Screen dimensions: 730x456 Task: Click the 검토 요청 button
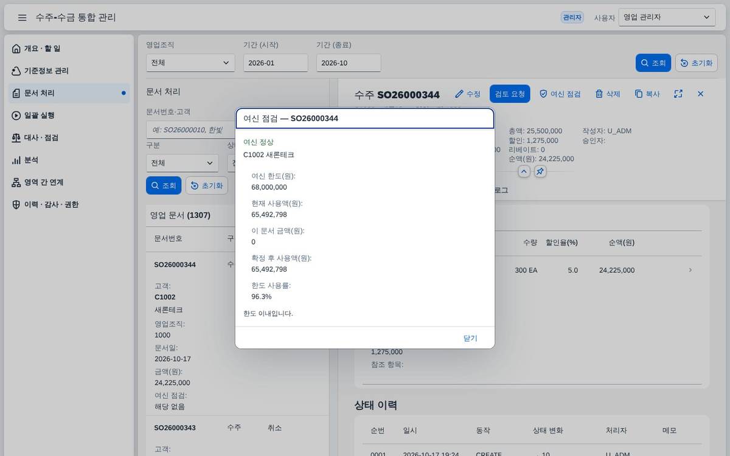(x=510, y=94)
